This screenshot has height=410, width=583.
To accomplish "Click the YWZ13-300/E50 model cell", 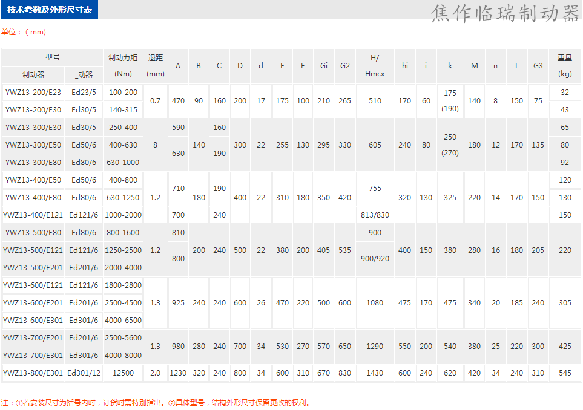I will pyautogui.click(x=33, y=145).
